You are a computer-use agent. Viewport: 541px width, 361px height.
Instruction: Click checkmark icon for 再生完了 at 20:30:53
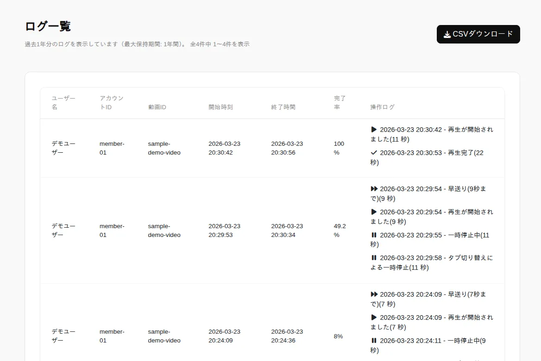click(374, 152)
